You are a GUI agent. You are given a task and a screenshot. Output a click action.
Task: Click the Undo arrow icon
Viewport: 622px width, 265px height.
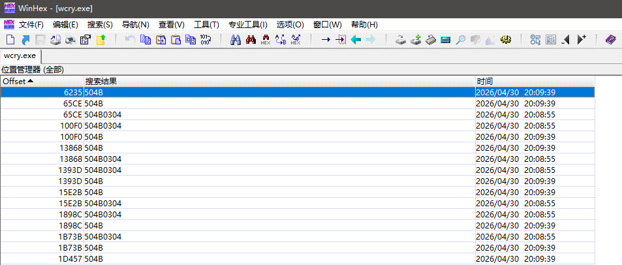tap(130, 40)
